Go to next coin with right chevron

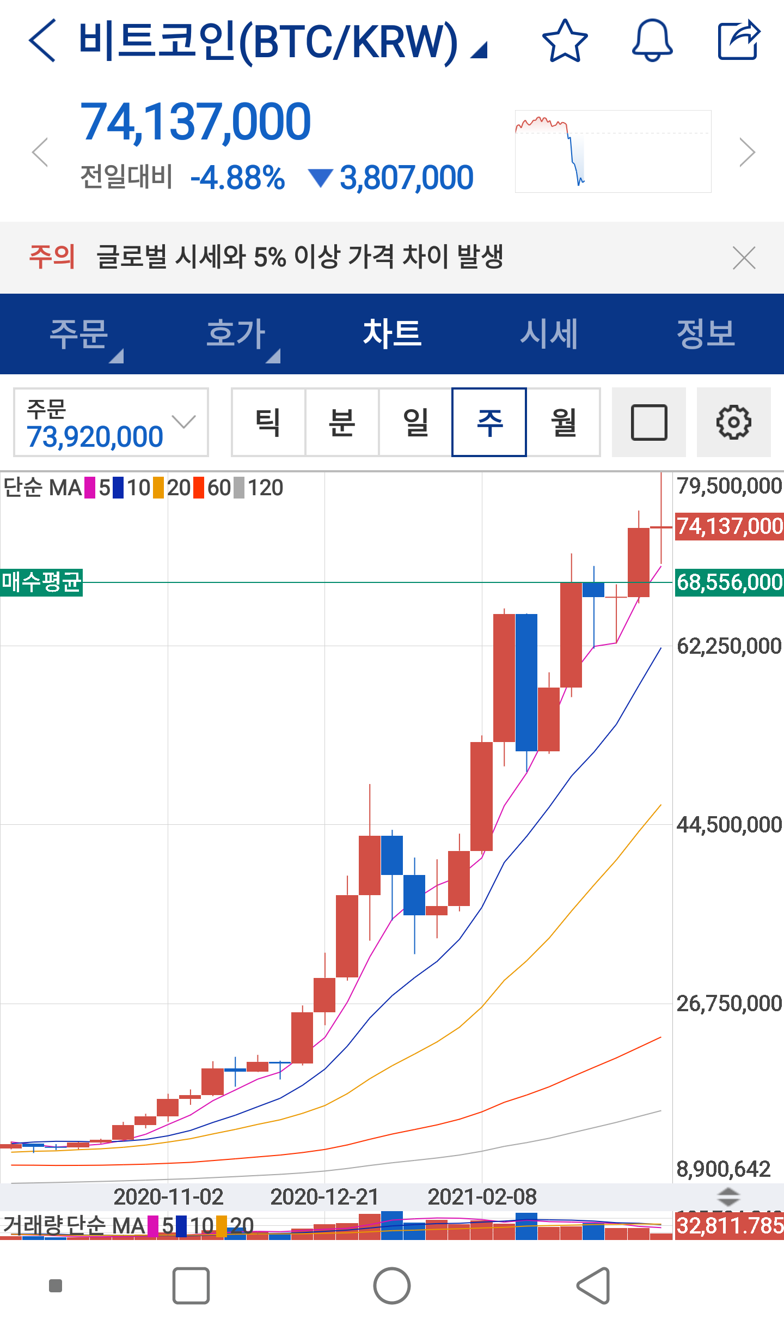coord(747,152)
